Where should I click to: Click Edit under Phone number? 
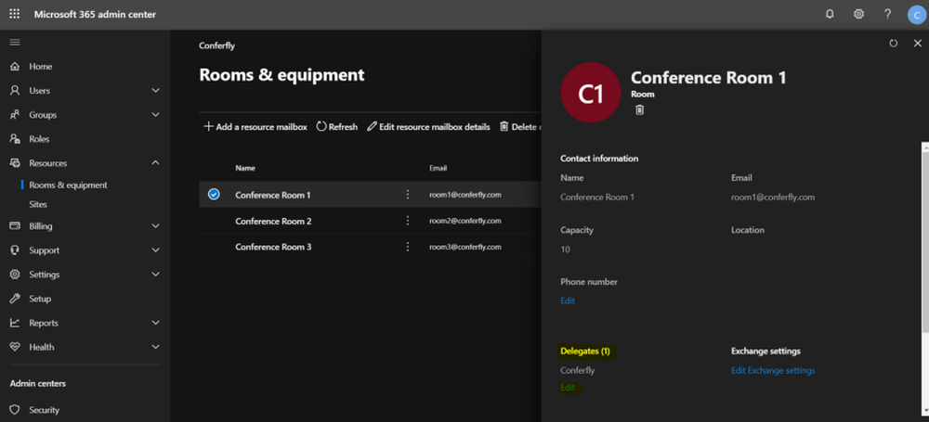(568, 301)
